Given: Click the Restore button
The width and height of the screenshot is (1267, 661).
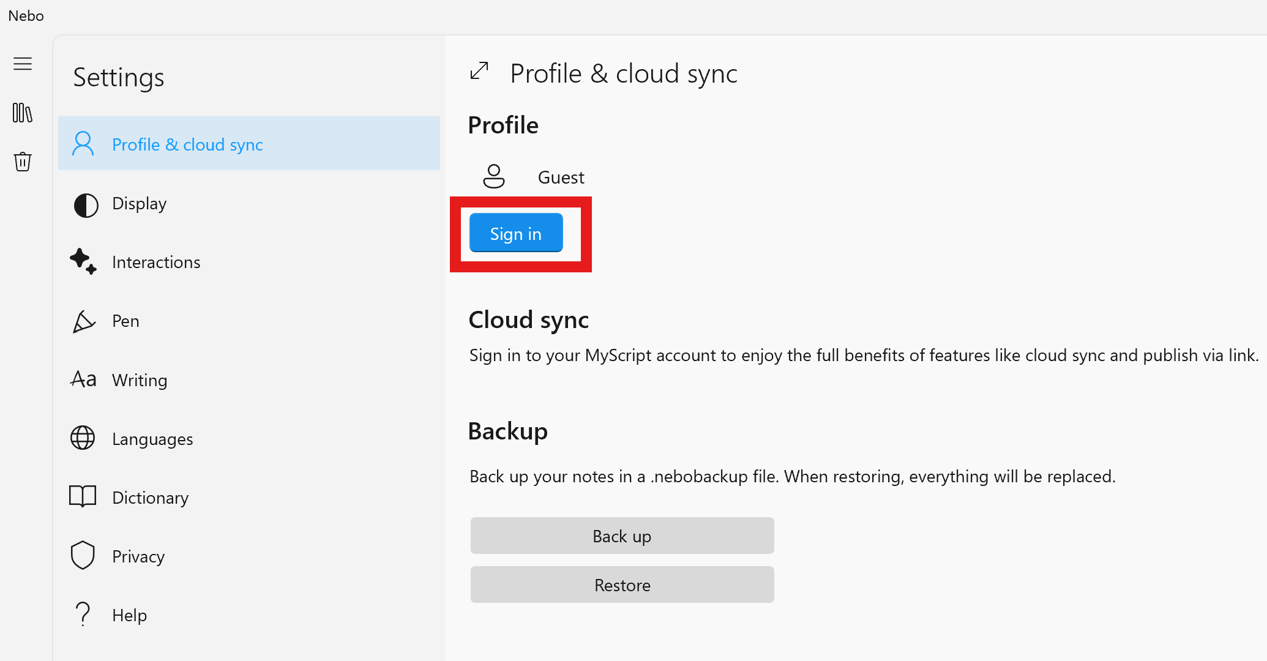Looking at the screenshot, I should [622, 585].
